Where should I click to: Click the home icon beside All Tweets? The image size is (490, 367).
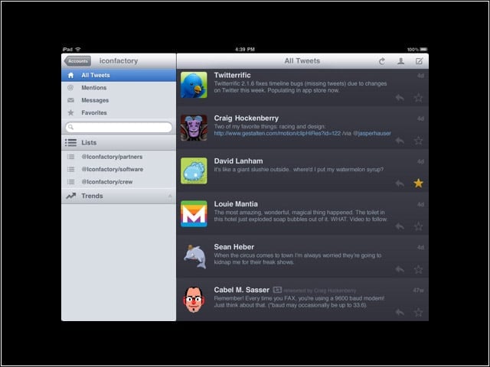point(71,75)
